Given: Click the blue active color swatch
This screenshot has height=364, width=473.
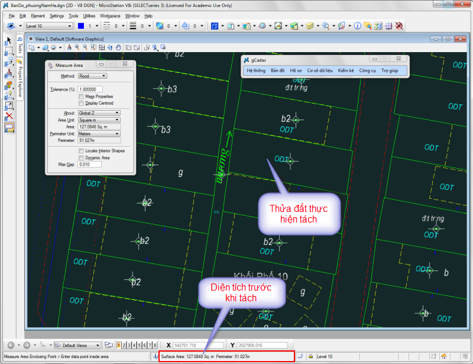Looking at the screenshot, I should [80, 26].
